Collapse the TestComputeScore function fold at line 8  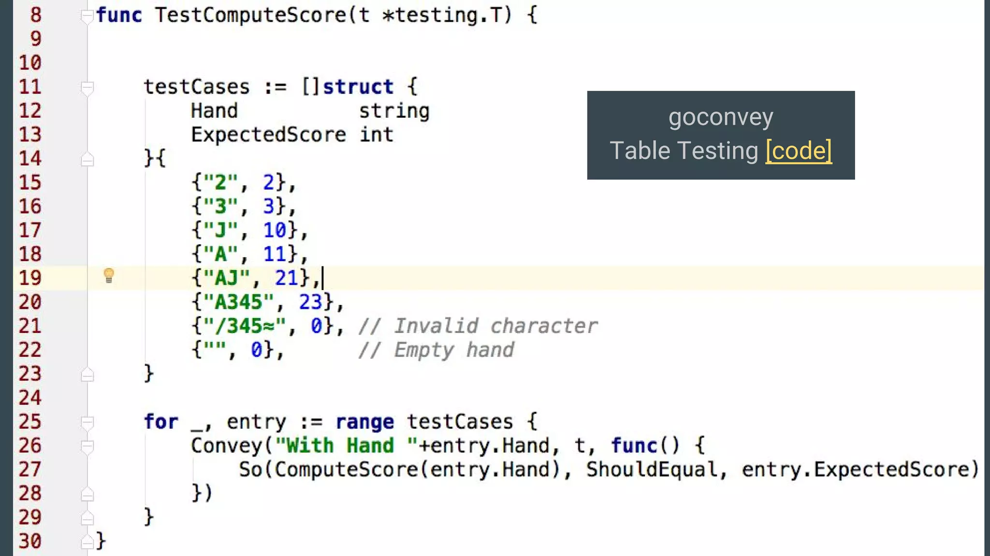click(x=87, y=16)
